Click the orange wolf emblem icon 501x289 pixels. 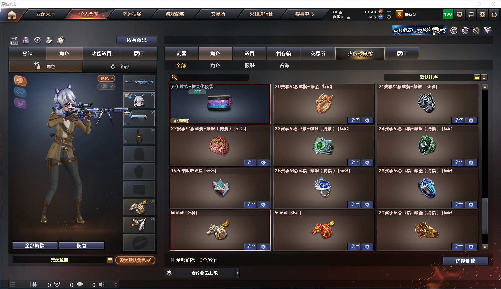(20, 81)
